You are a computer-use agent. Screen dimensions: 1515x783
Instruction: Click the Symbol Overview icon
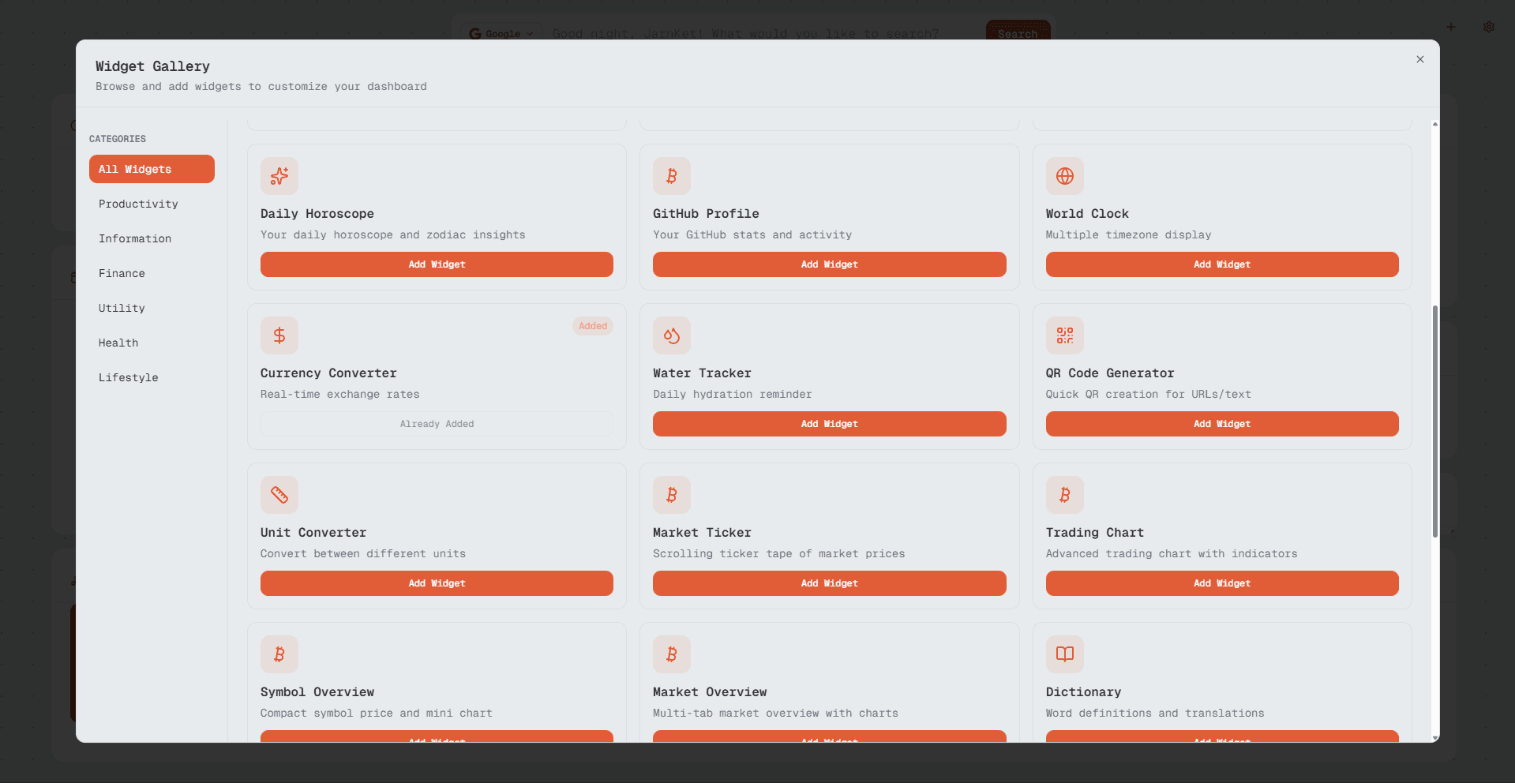[279, 654]
